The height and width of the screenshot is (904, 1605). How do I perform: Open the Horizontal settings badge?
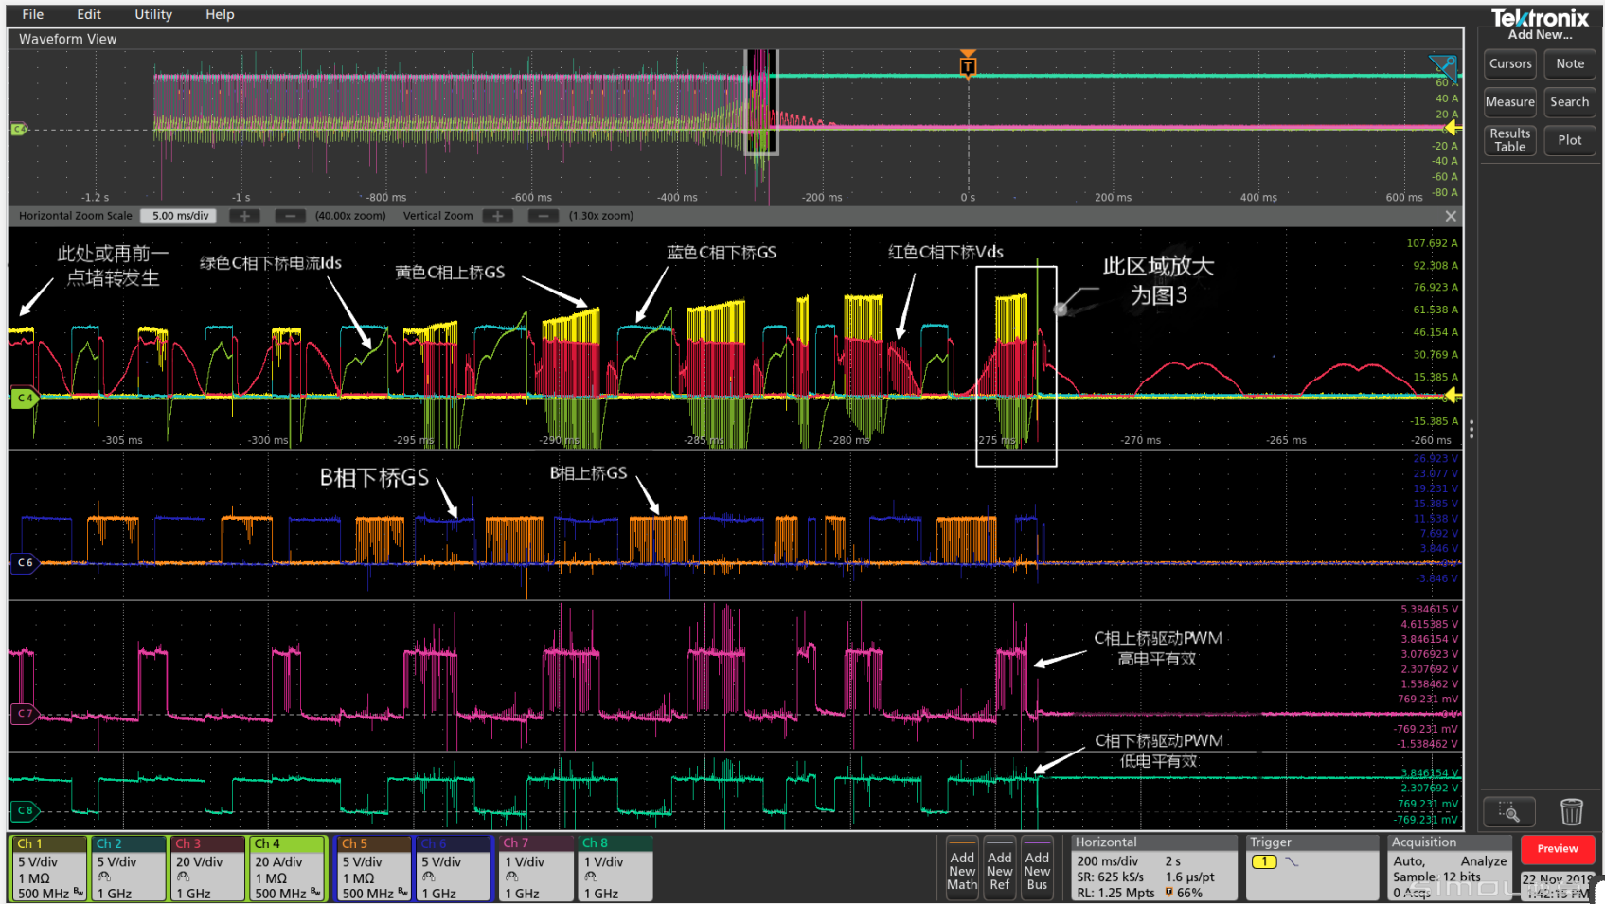pyautogui.click(x=1154, y=868)
